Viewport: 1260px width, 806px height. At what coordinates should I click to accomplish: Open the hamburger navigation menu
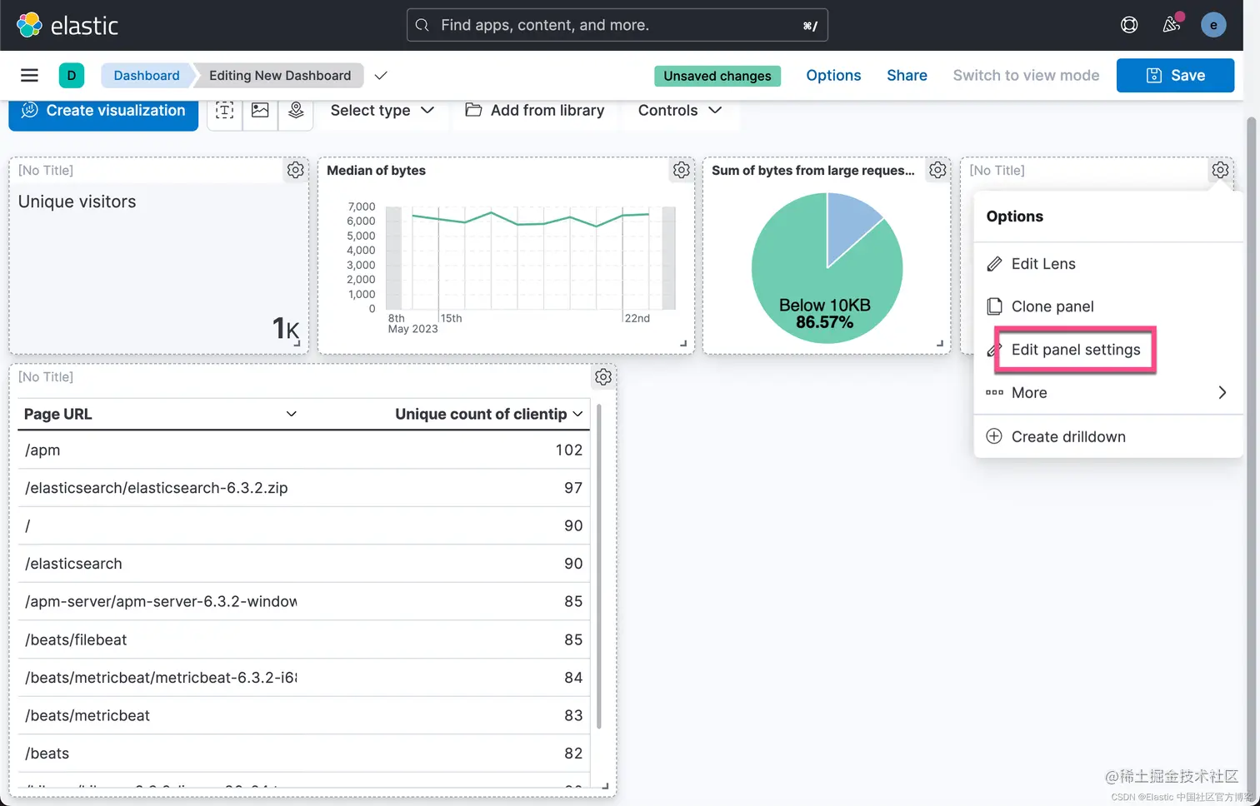click(x=29, y=76)
